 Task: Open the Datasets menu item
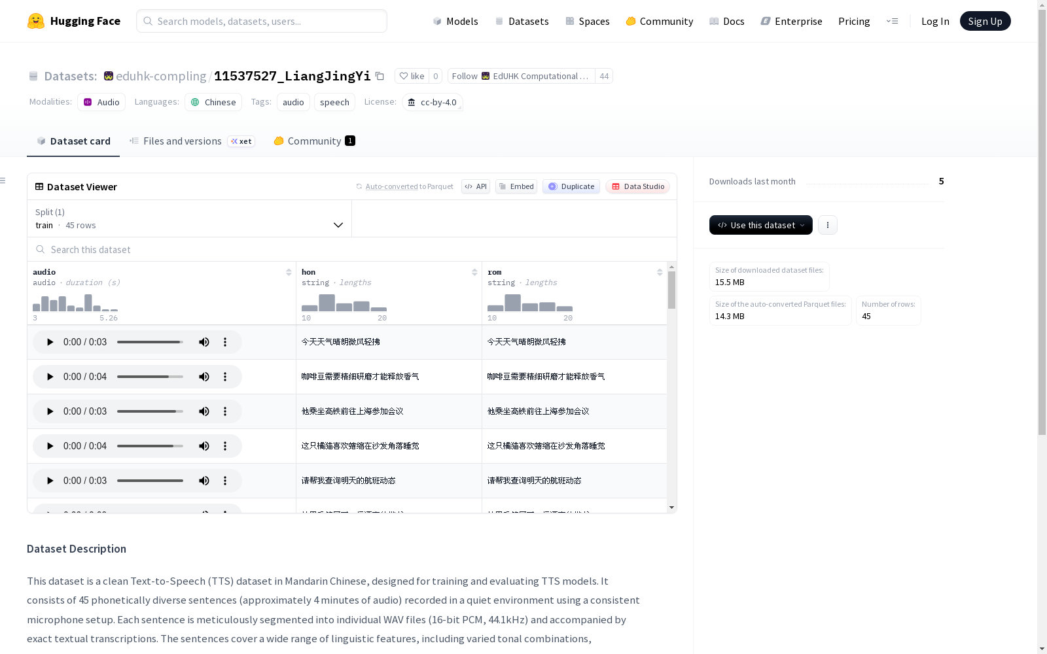click(x=522, y=21)
